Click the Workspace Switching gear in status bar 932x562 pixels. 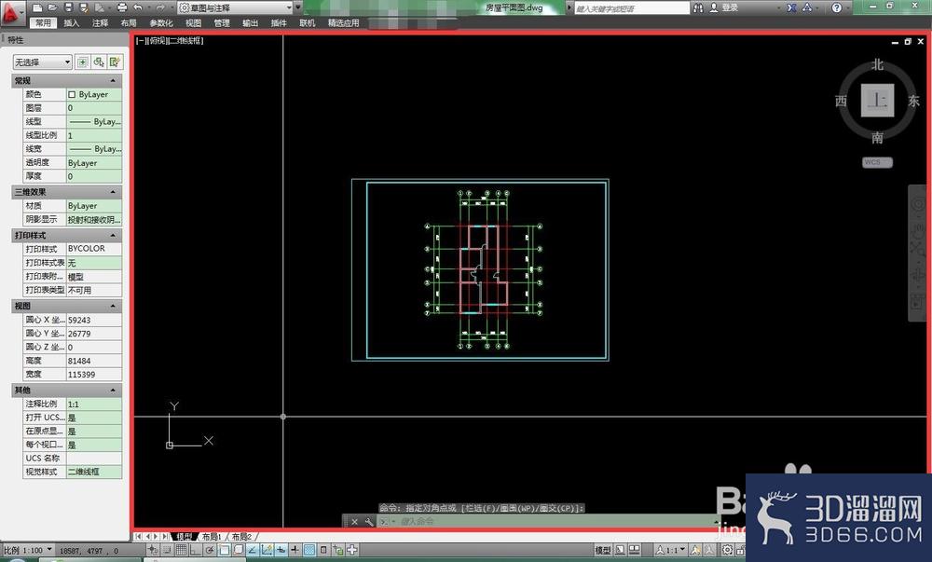[x=727, y=550]
